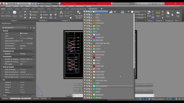Image resolution: width=184 pixels, height=103 pixels.
Task: Switch to the Modelo layout tab
Action: click(5, 98)
